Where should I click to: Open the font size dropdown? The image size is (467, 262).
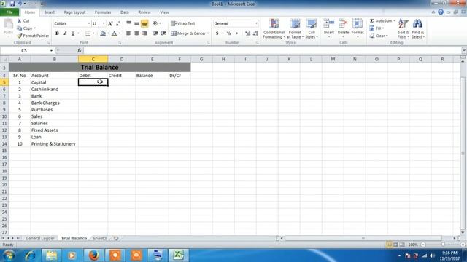[104, 23]
